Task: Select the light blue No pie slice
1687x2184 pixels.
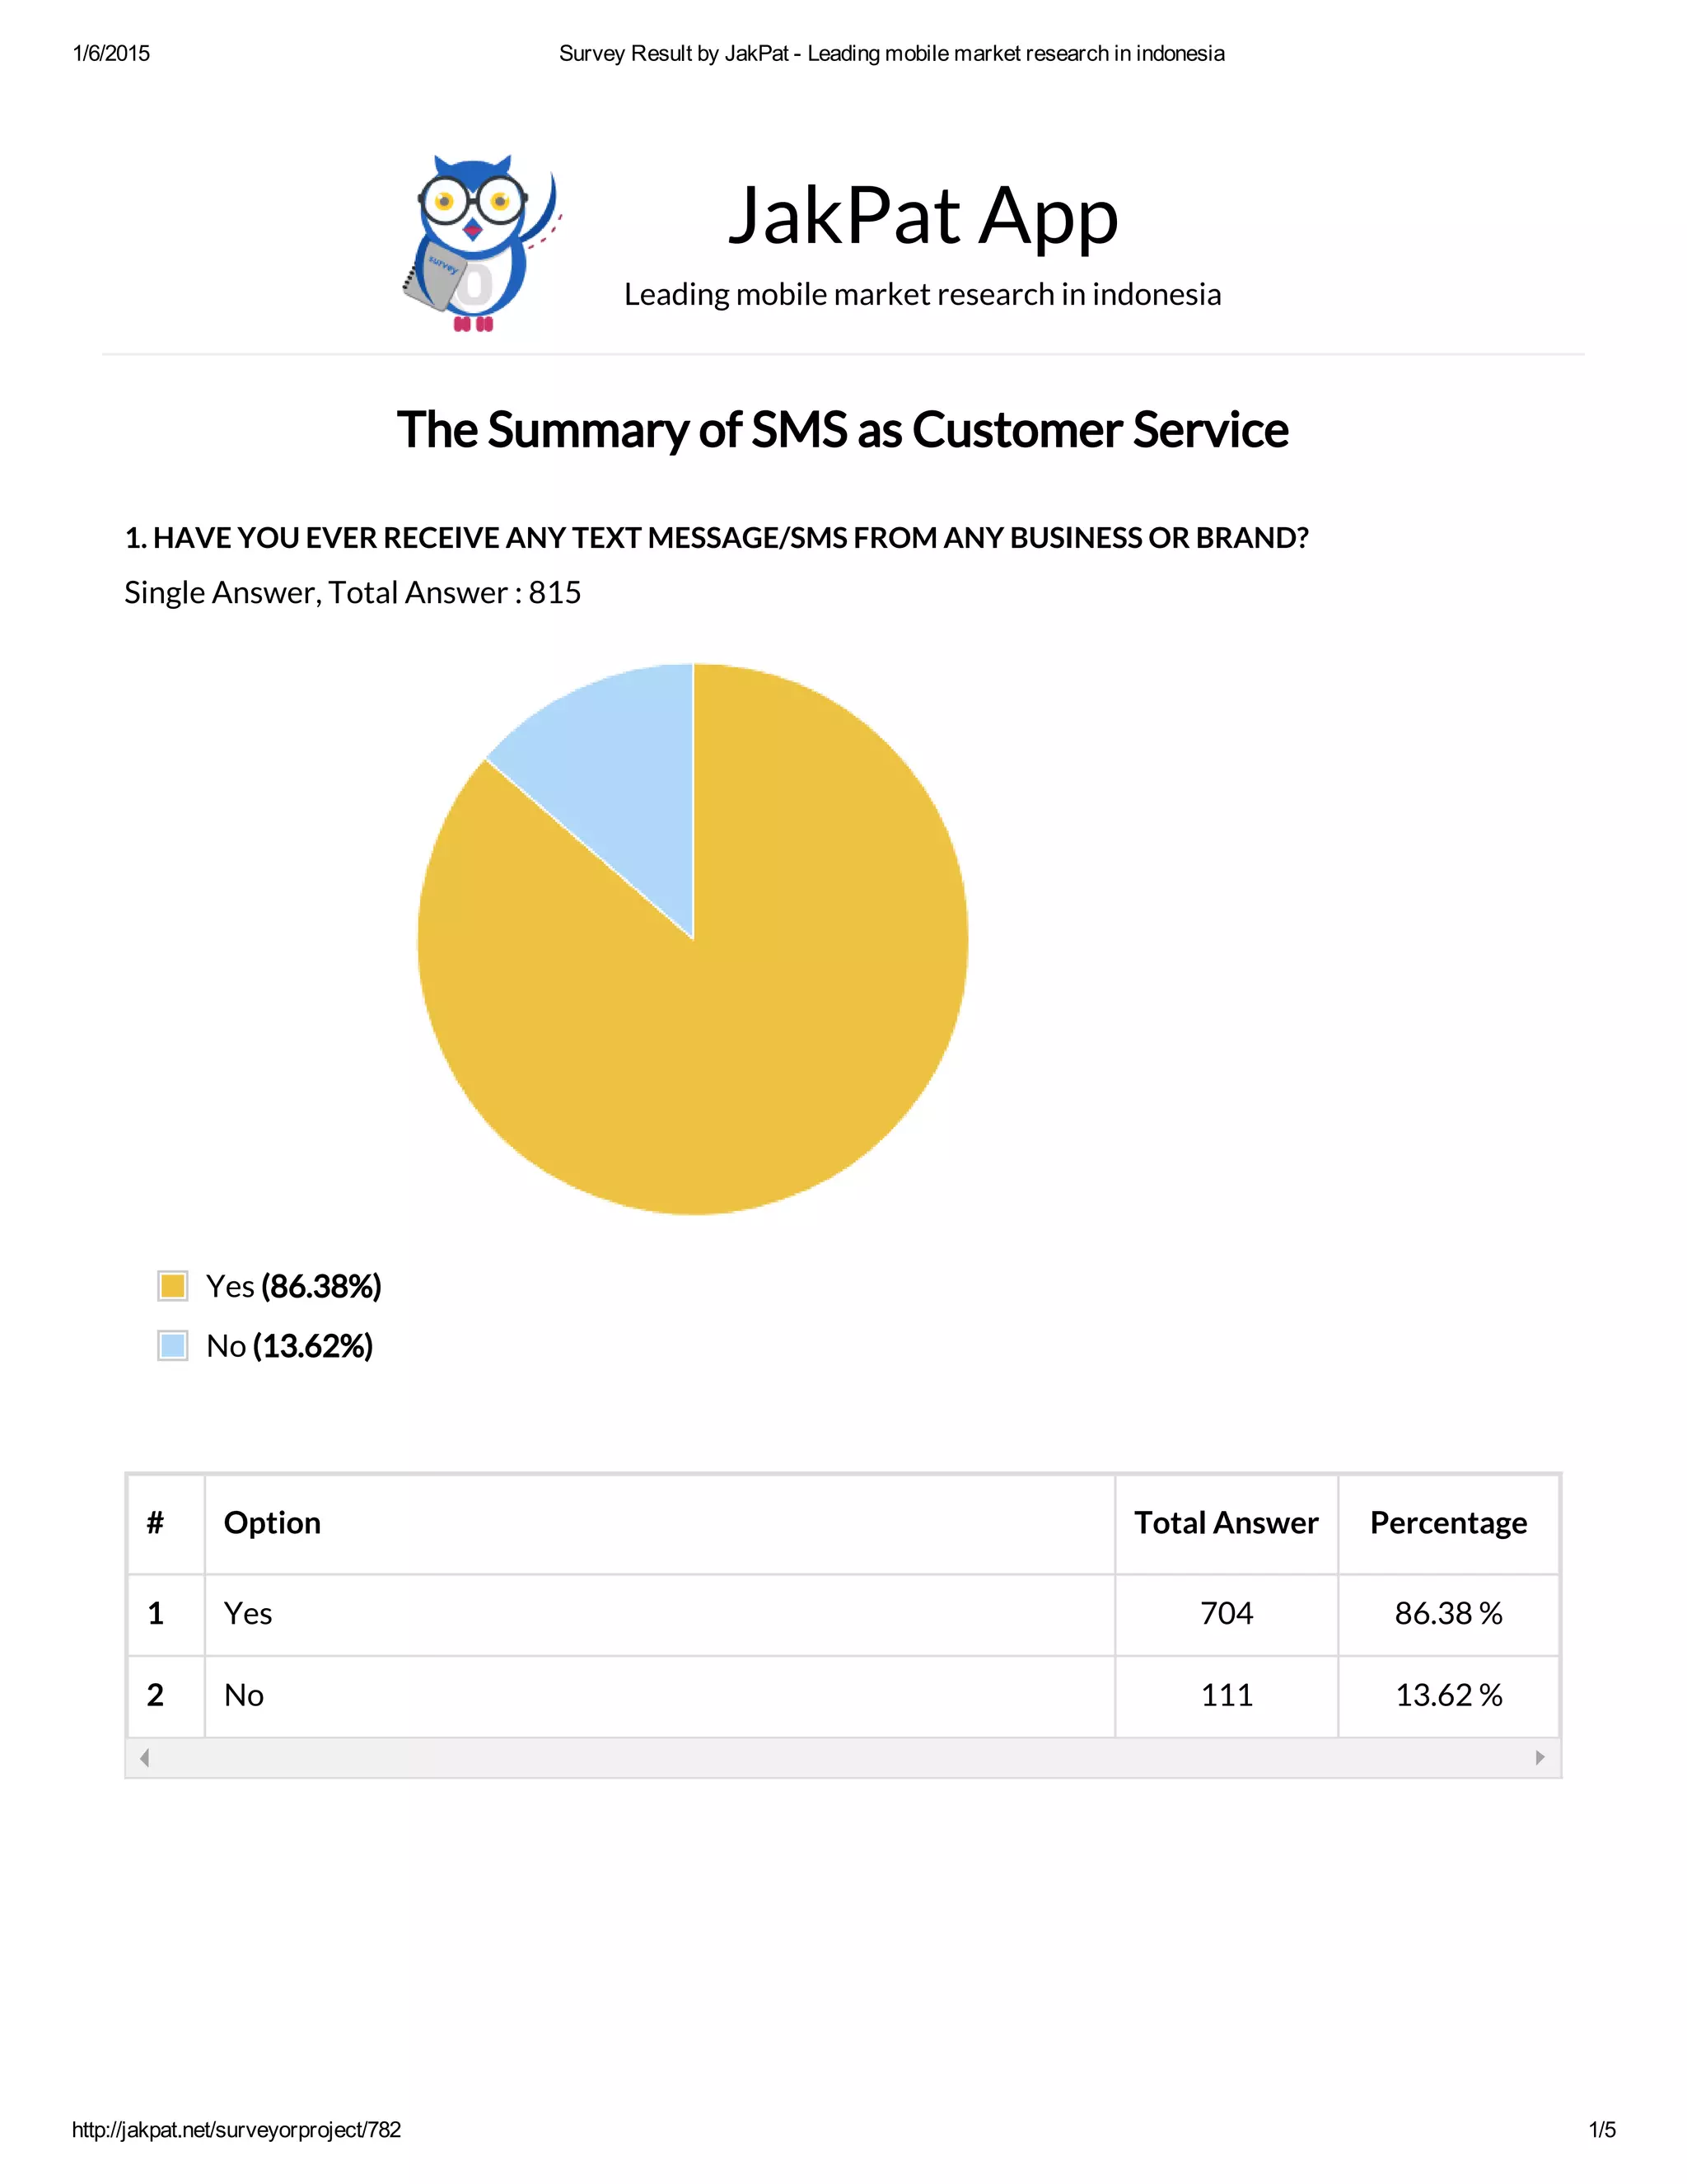Action: tap(620, 770)
